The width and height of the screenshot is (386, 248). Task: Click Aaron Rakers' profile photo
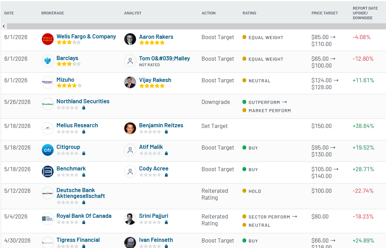click(x=130, y=39)
